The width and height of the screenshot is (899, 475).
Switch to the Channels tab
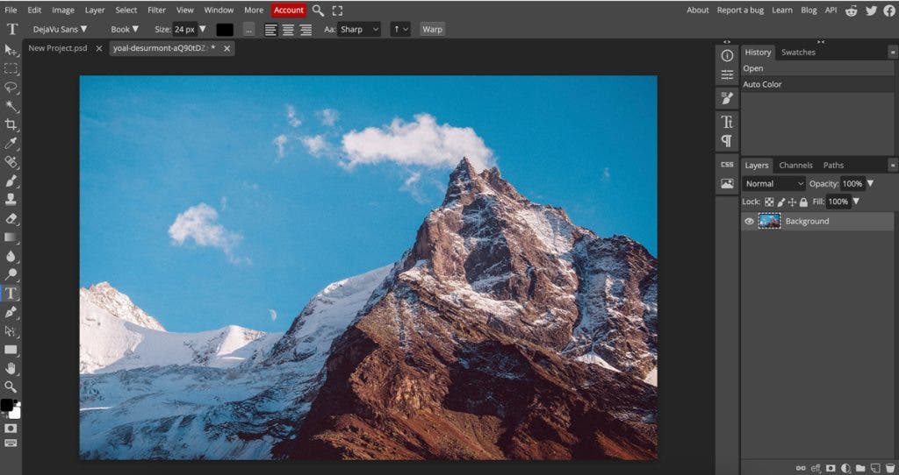click(x=795, y=165)
